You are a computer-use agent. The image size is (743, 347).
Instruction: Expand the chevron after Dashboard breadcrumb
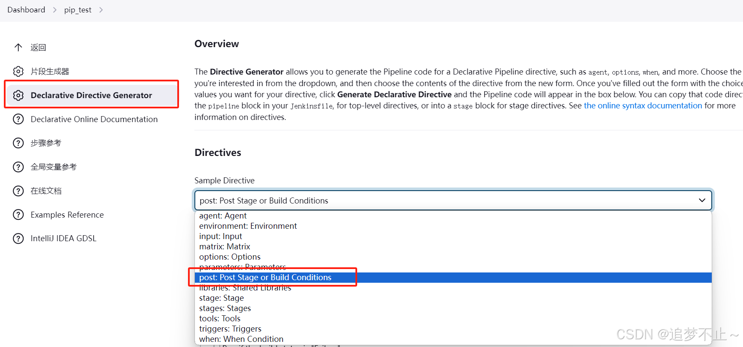coord(55,10)
